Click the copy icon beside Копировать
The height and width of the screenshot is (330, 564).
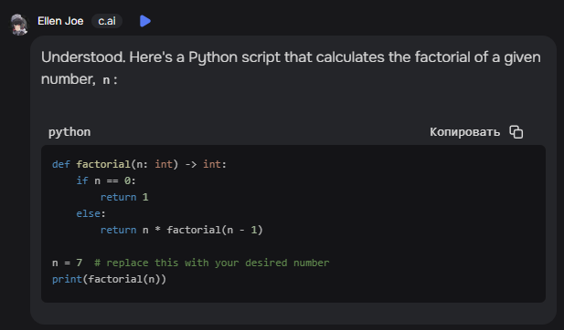[516, 132]
